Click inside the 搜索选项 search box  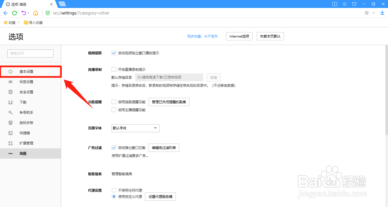[x=30, y=53]
